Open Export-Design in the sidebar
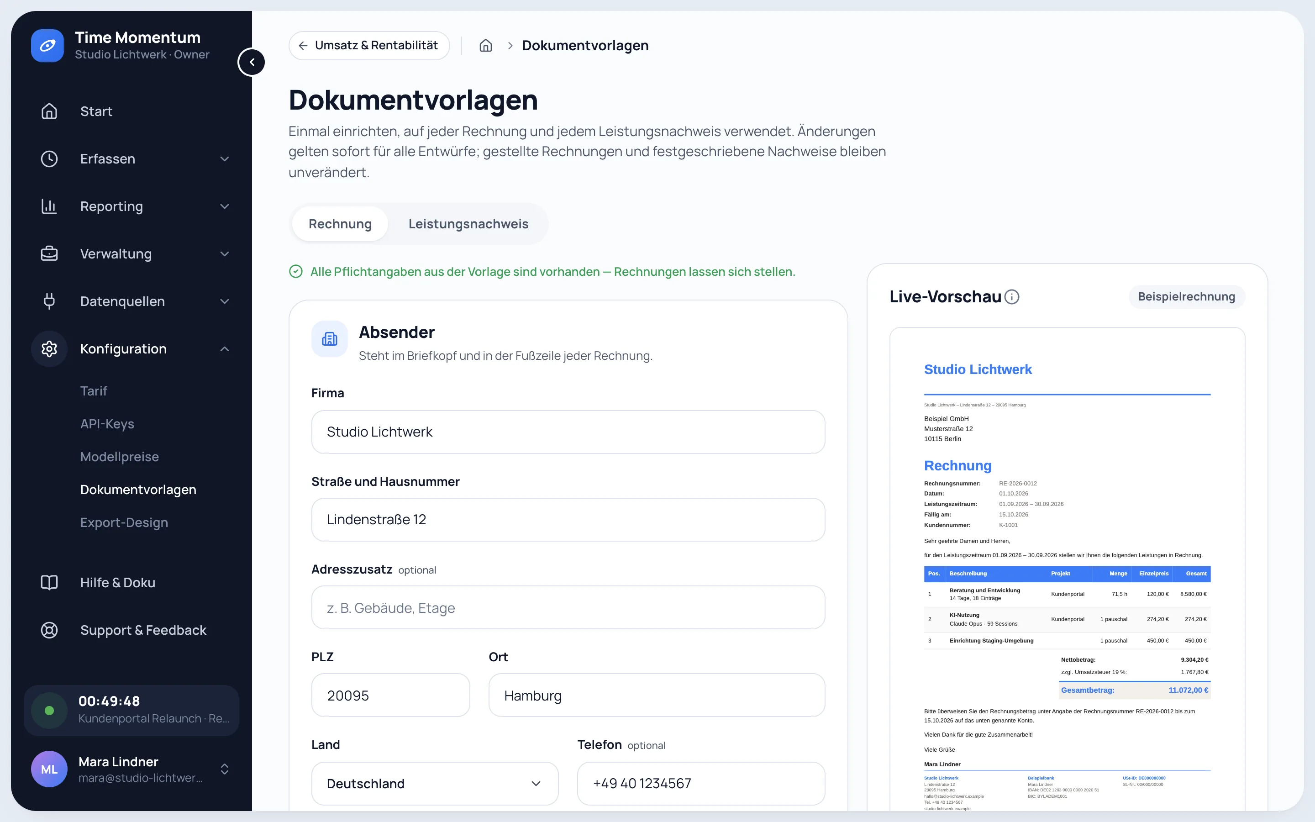Image resolution: width=1315 pixels, height=822 pixels. coord(124,522)
